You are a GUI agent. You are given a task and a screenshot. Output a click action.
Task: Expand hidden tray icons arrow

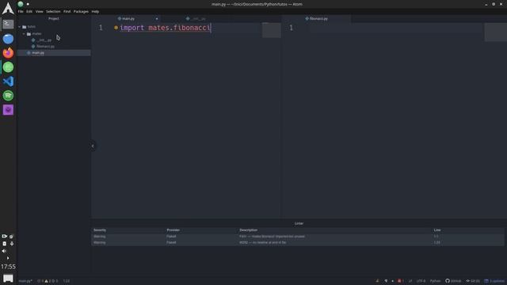(8, 258)
